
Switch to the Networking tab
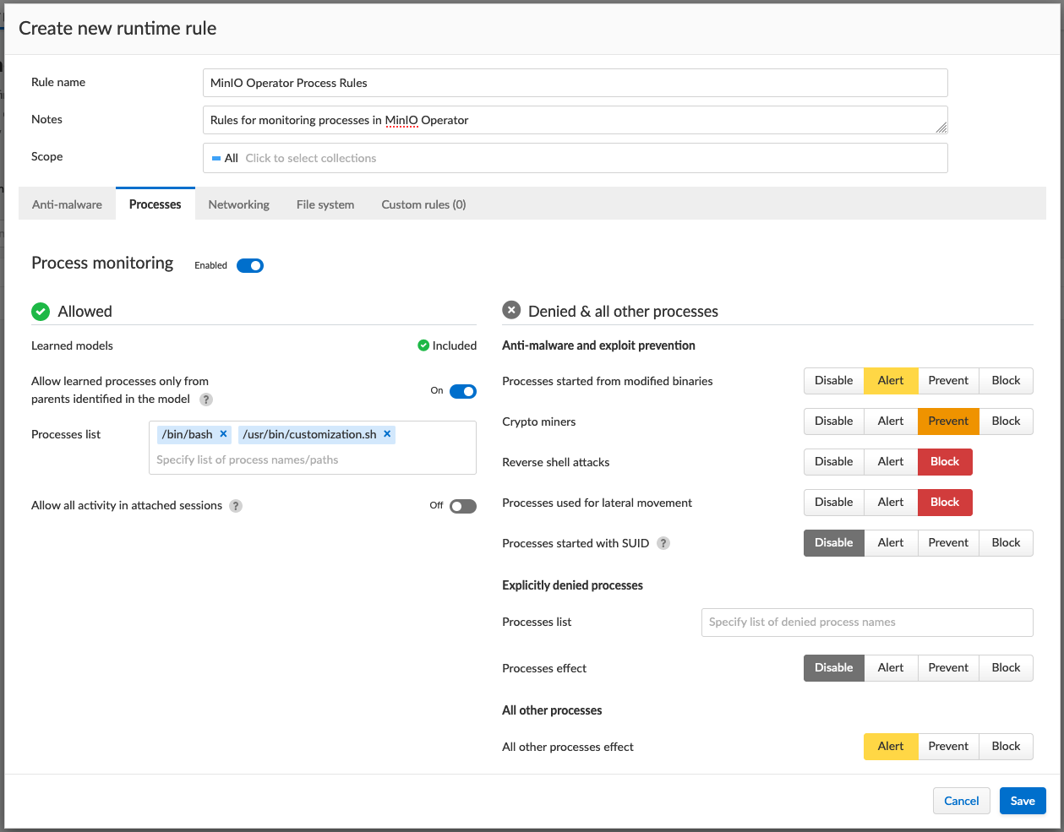point(238,204)
